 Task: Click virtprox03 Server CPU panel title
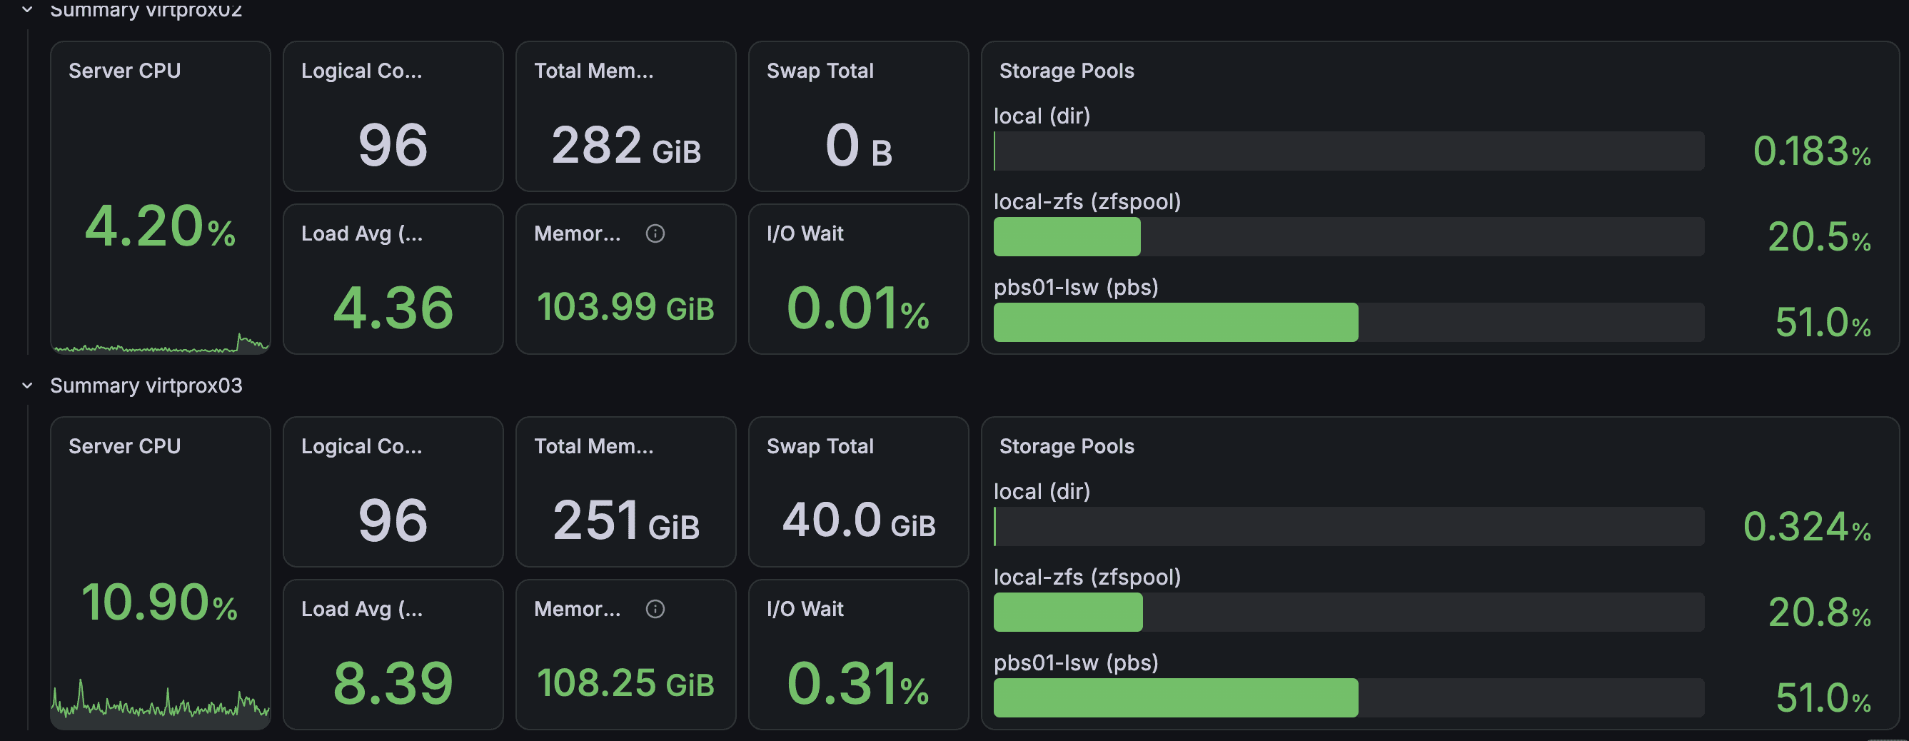pos(124,446)
